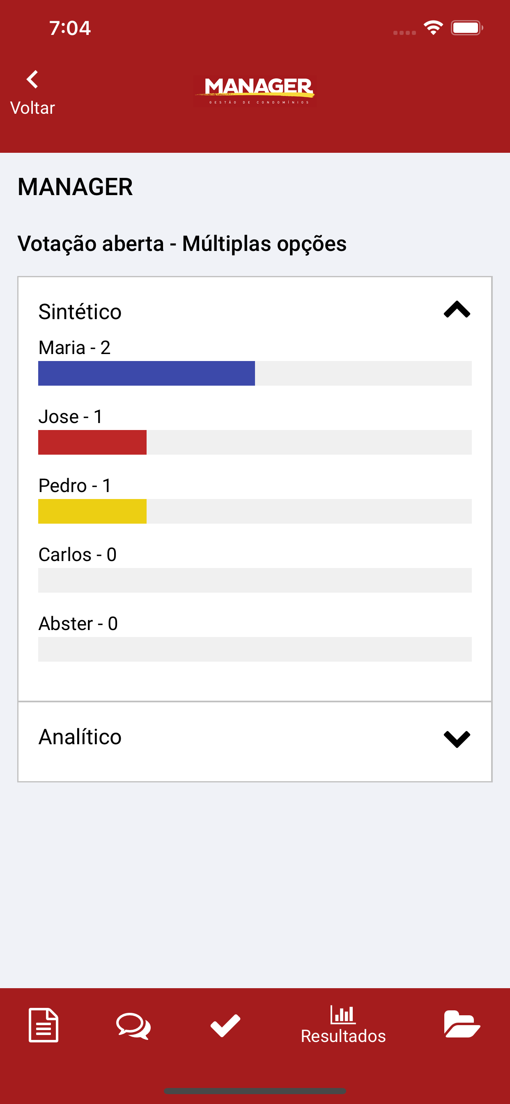Tap the bar chart Resultados icon
The height and width of the screenshot is (1104, 510).
click(x=342, y=1014)
